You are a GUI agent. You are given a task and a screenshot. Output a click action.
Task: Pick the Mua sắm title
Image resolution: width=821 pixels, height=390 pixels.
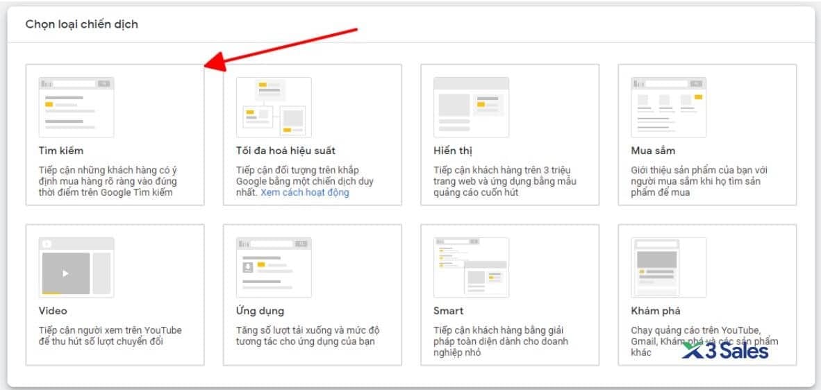pos(653,151)
